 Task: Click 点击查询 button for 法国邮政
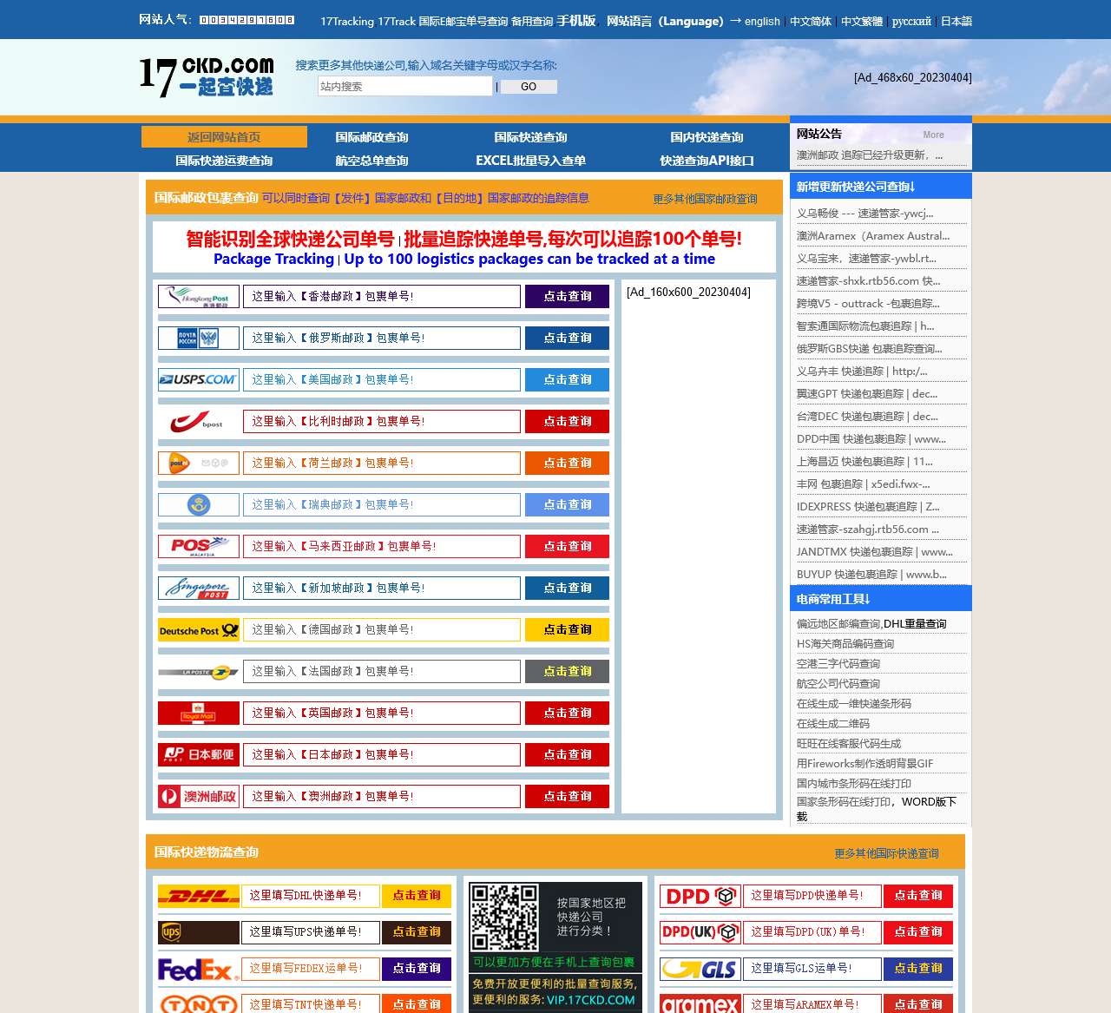tap(567, 672)
